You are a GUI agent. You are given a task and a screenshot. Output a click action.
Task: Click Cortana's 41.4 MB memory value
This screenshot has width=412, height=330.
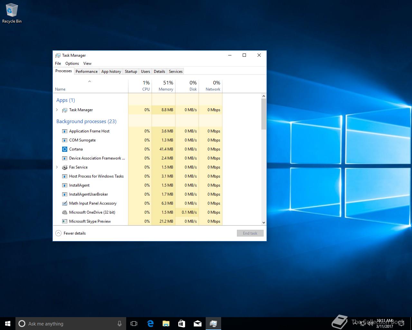166,149
